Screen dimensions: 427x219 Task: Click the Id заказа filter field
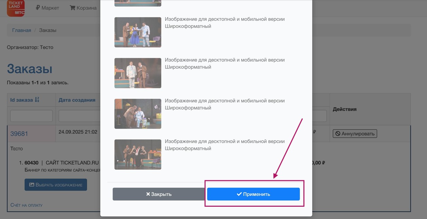[31, 116]
